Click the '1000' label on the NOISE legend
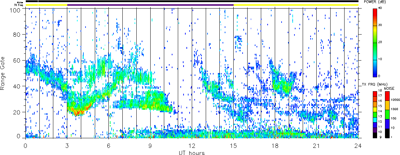The width and height of the screenshot is (400, 155). [x=394, y=109]
